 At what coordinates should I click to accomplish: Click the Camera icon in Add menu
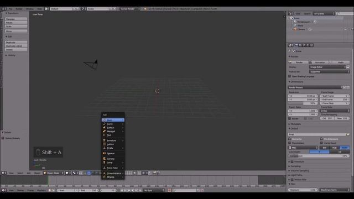(x=104, y=159)
